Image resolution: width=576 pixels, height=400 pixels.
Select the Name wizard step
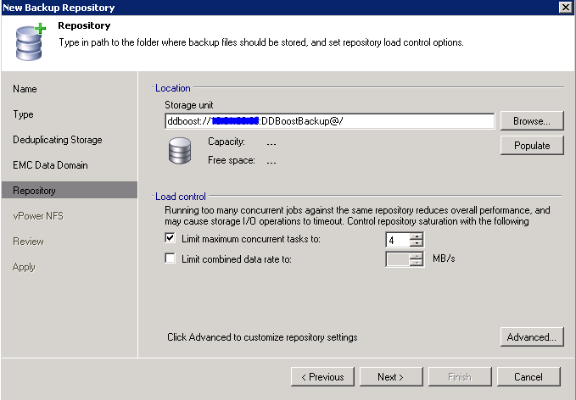click(25, 89)
